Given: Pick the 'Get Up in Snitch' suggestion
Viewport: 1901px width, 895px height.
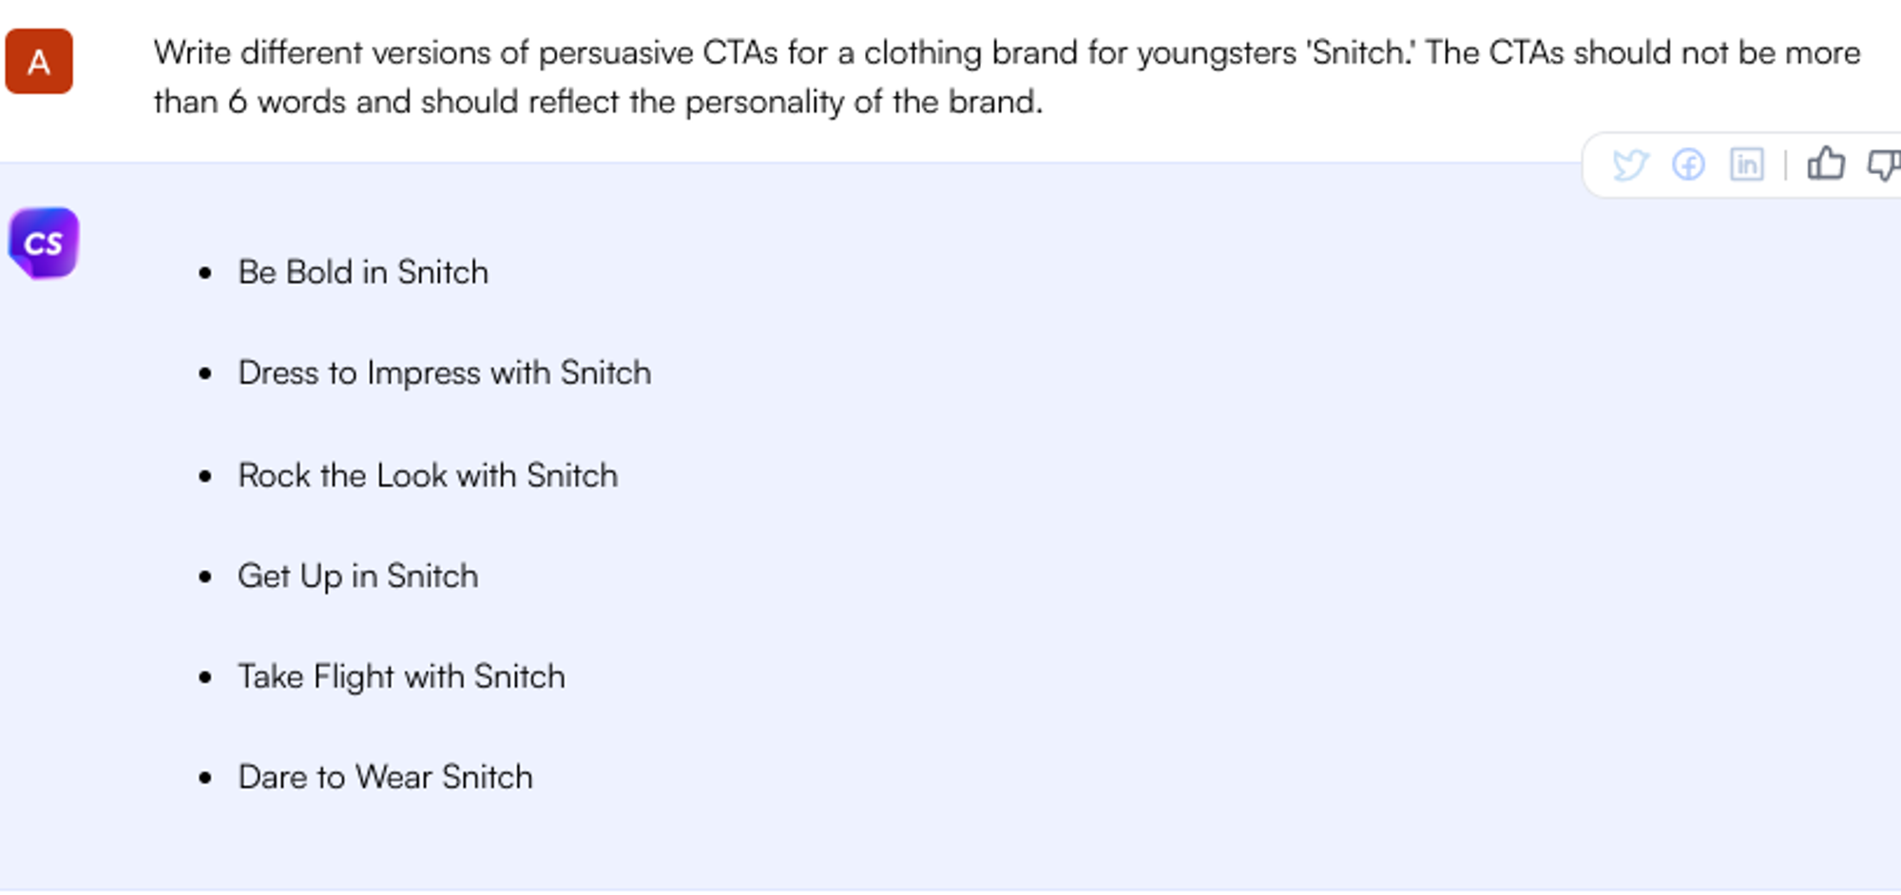Looking at the screenshot, I should (x=358, y=576).
